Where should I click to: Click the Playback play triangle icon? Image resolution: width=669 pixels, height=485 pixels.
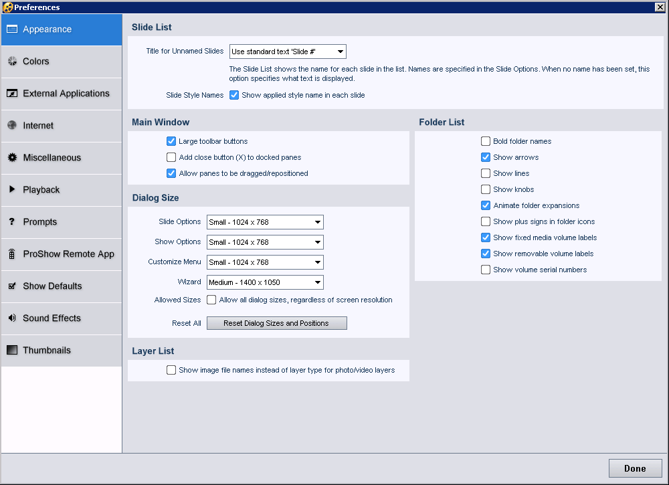pyautogui.click(x=12, y=190)
